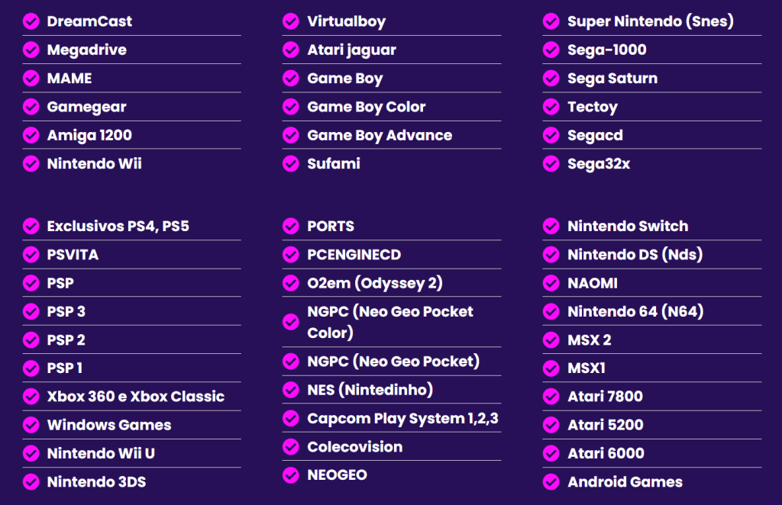
Task: Click the checkmark icon beside DreamCast
Action: (x=31, y=21)
